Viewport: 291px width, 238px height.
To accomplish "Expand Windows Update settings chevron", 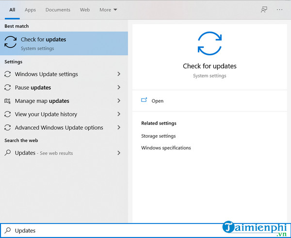I will point(119,74).
